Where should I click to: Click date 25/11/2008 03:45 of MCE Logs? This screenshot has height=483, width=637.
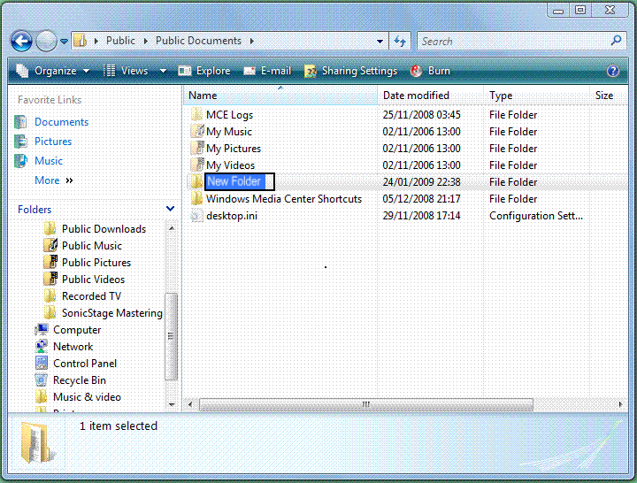pyautogui.click(x=421, y=115)
